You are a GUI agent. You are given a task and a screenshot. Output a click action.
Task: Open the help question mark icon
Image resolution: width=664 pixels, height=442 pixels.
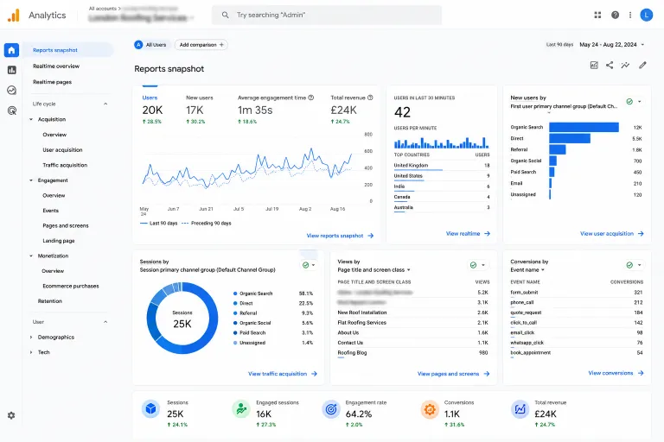tap(615, 16)
